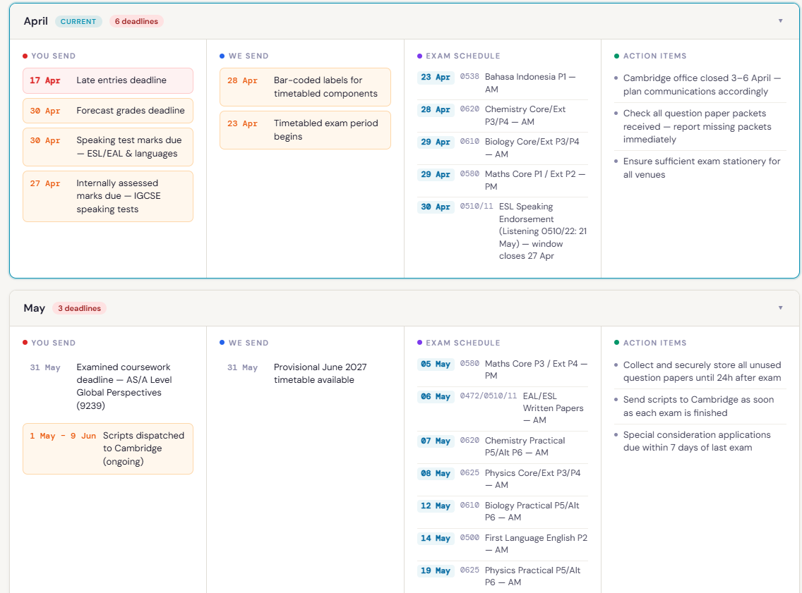The image size is (802, 593).
Task: Open the Scripts dispatched to Cambridge card
Action: (108, 449)
